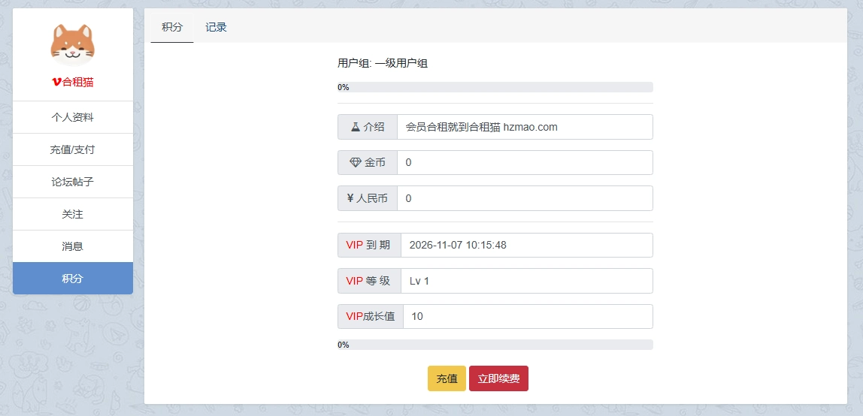Open the 记录 tab
Image resolution: width=863 pixels, height=416 pixels.
(217, 27)
